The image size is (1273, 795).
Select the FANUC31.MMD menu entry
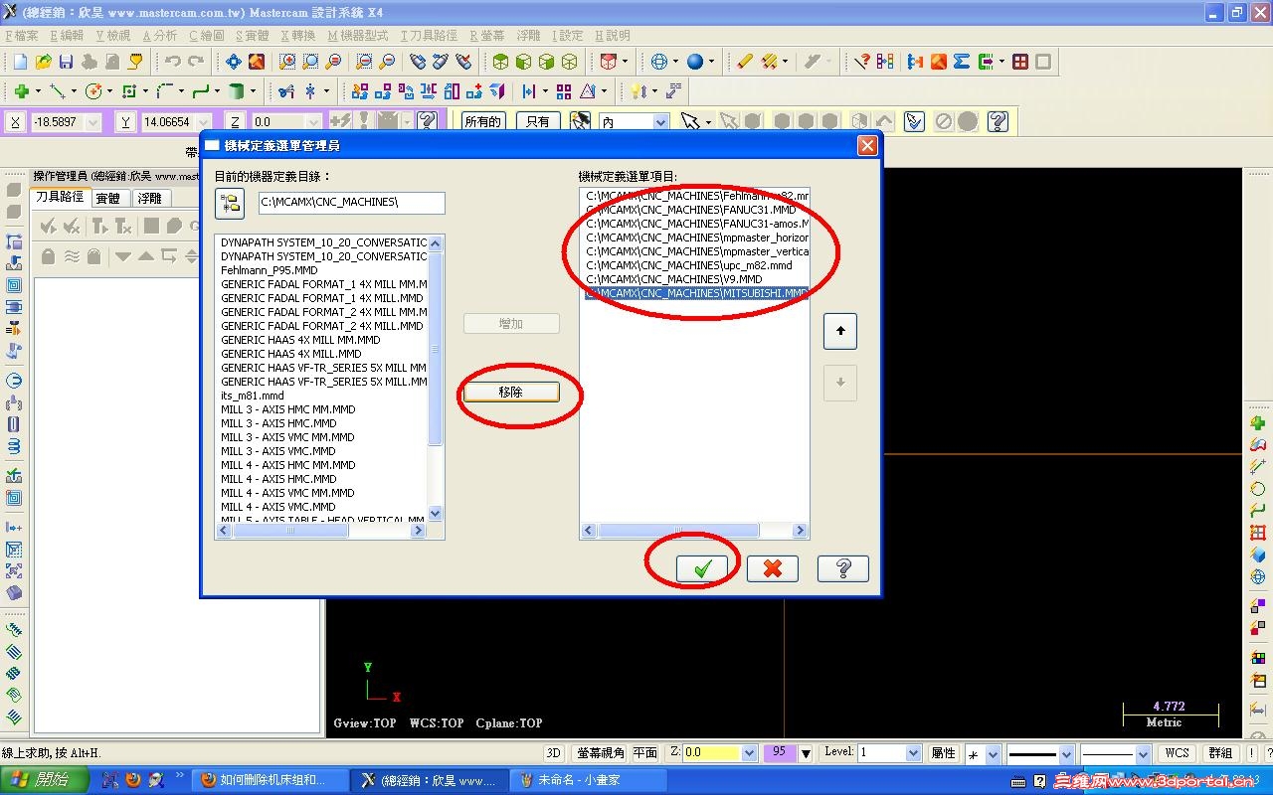[x=691, y=210]
